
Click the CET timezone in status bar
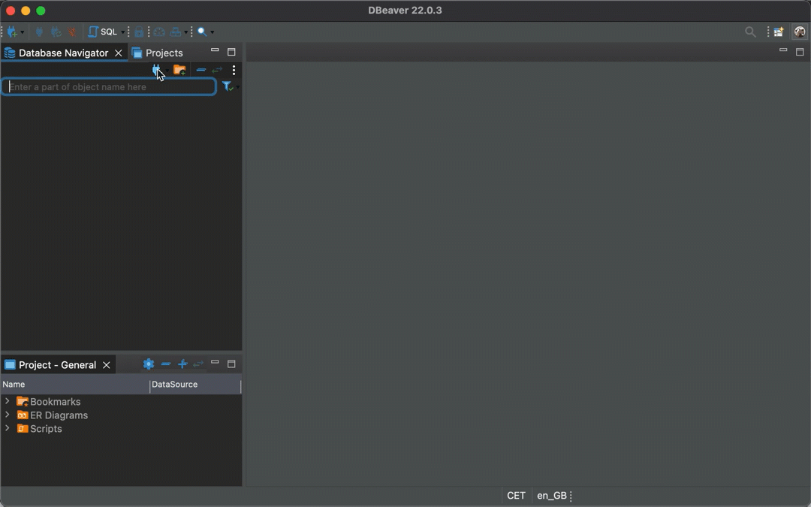tap(516, 495)
